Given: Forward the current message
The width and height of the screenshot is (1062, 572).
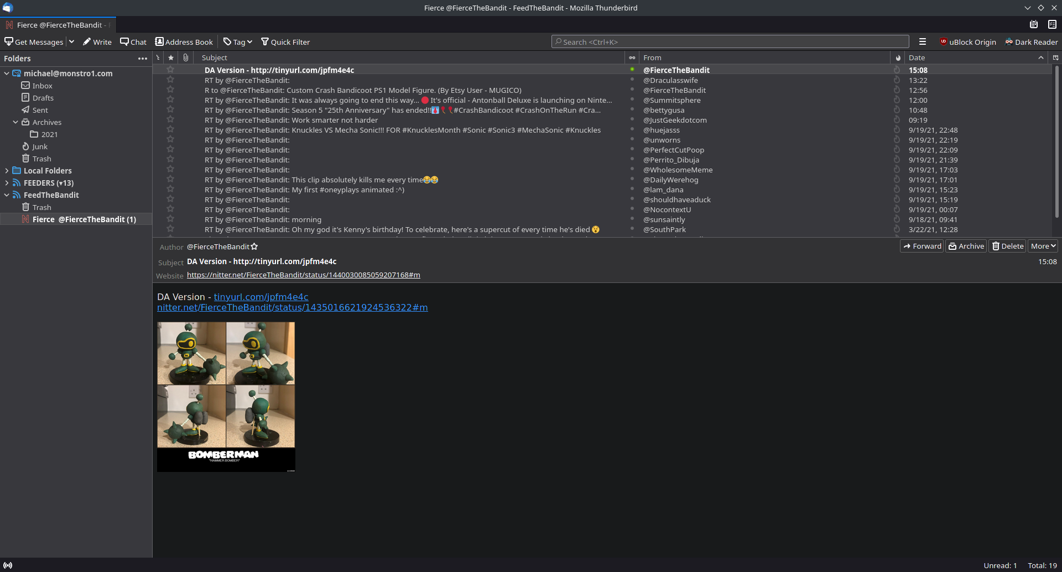Looking at the screenshot, I should point(922,246).
